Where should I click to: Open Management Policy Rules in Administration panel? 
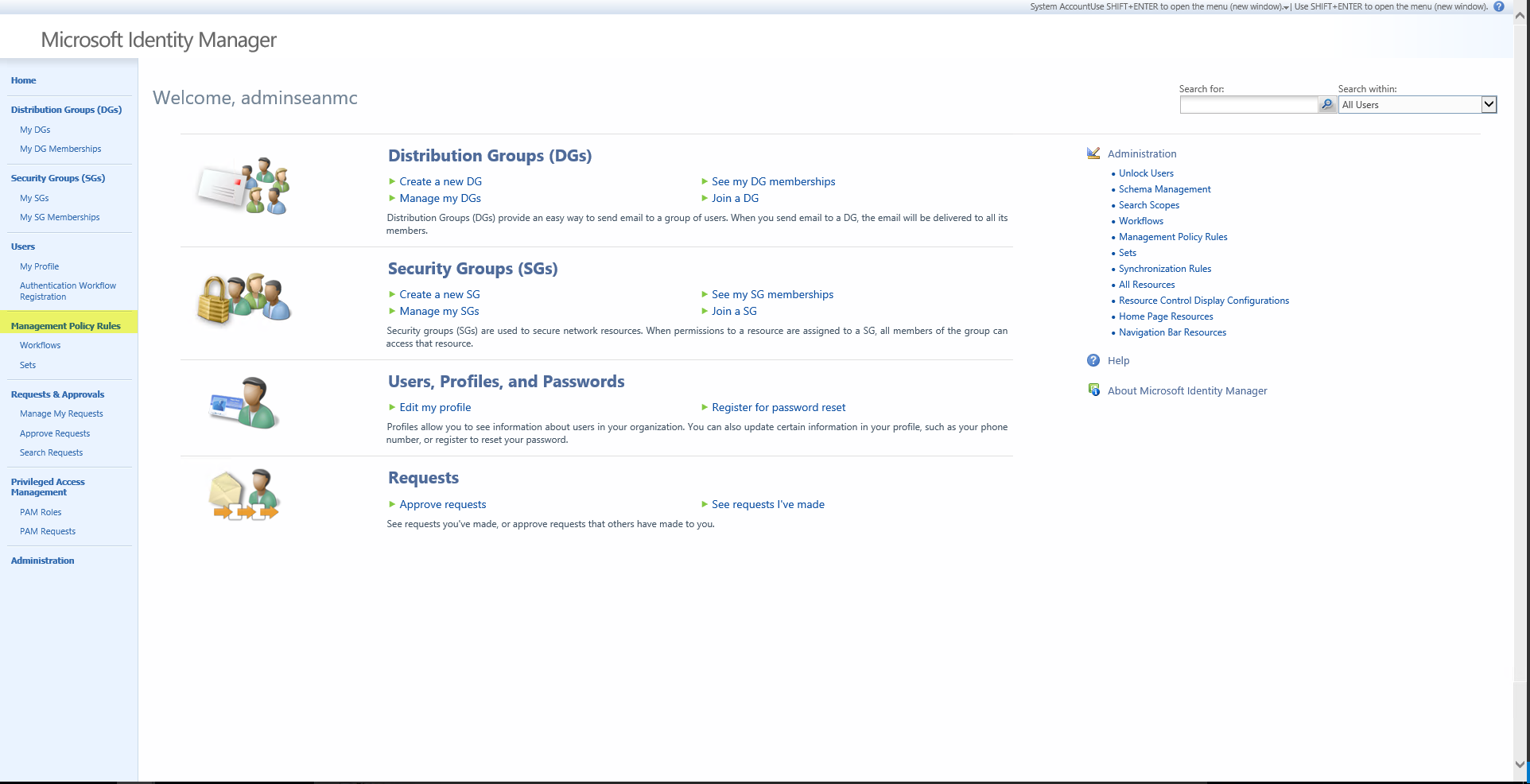pos(1173,237)
